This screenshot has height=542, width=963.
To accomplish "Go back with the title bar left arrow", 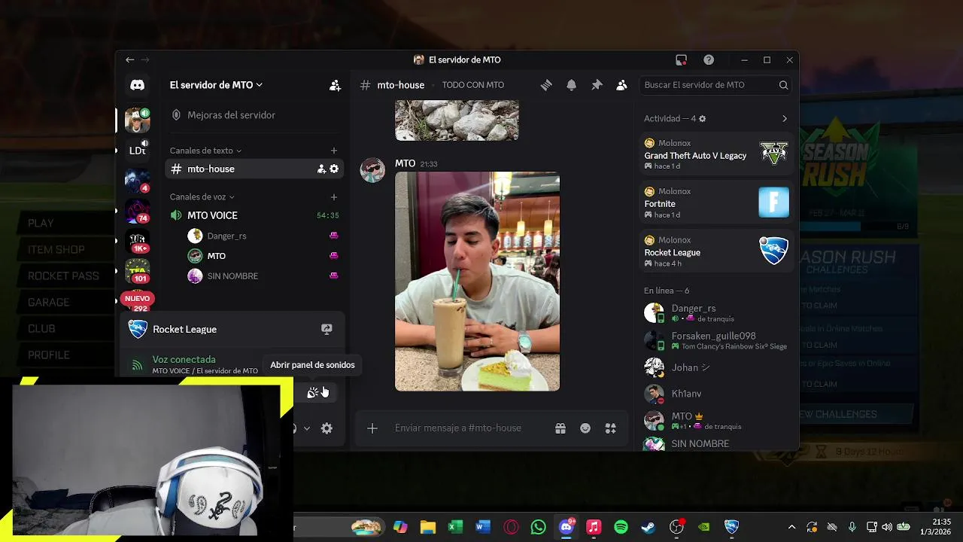I will coord(130,60).
